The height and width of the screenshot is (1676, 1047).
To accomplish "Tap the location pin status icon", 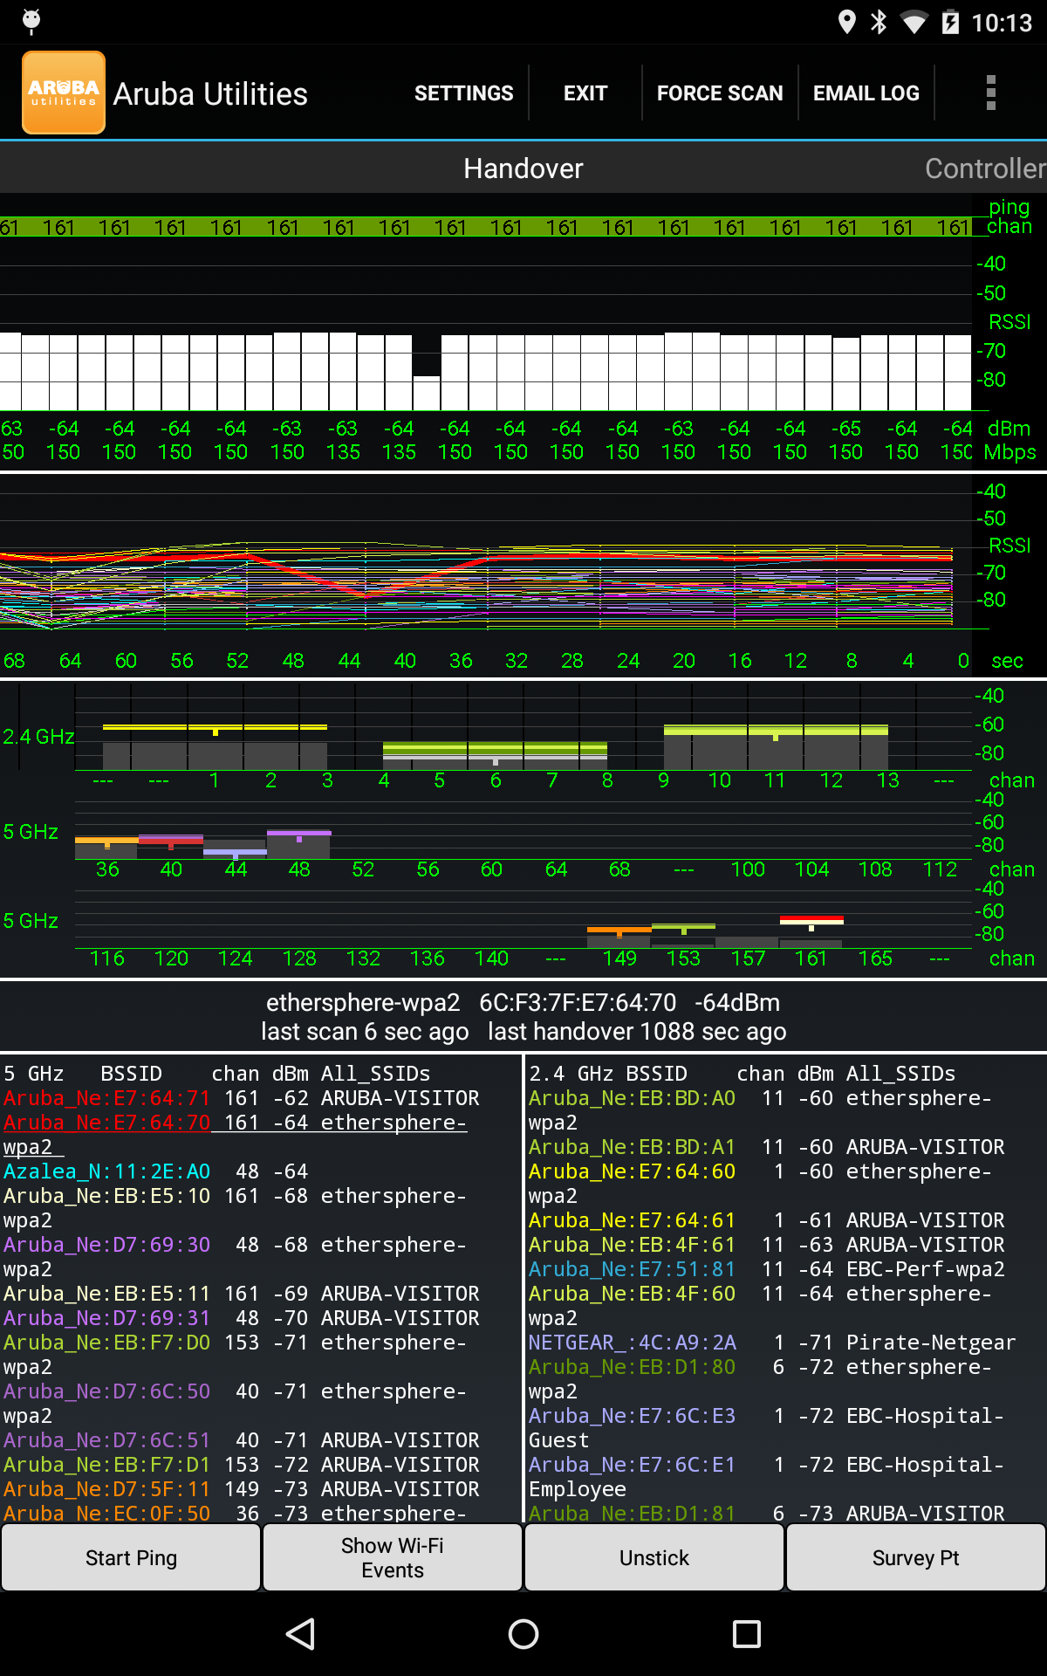I will (x=846, y=22).
